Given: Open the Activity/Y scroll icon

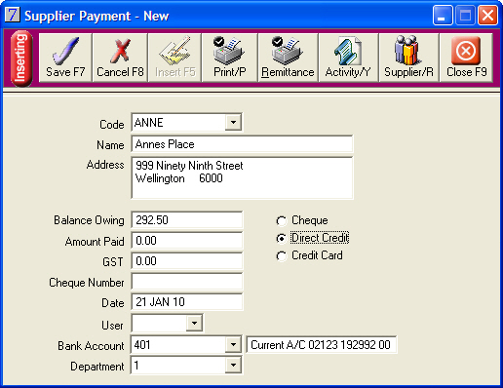Looking at the screenshot, I should 348,51.
